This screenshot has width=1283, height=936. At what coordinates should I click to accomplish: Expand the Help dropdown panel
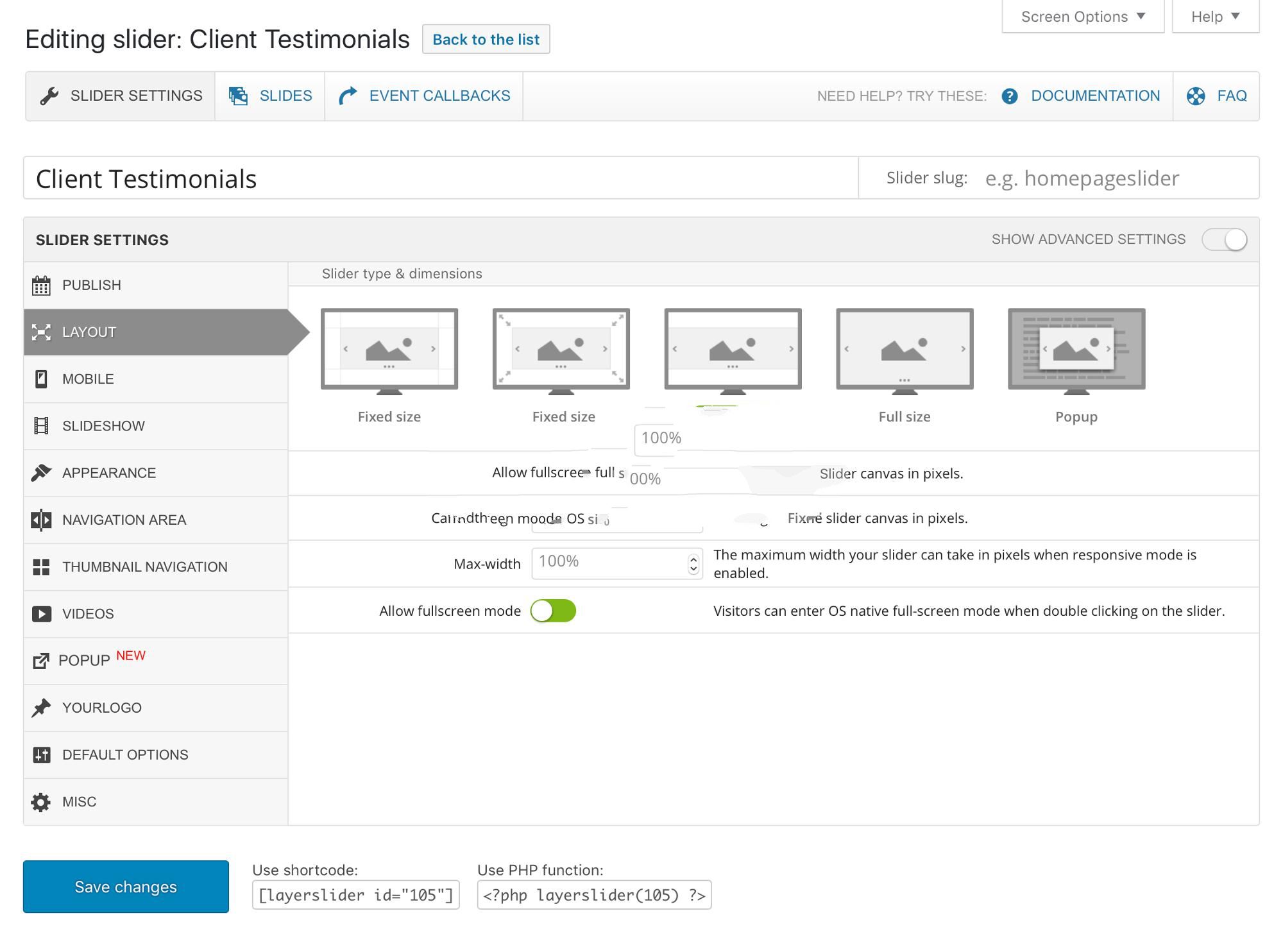tap(1215, 17)
